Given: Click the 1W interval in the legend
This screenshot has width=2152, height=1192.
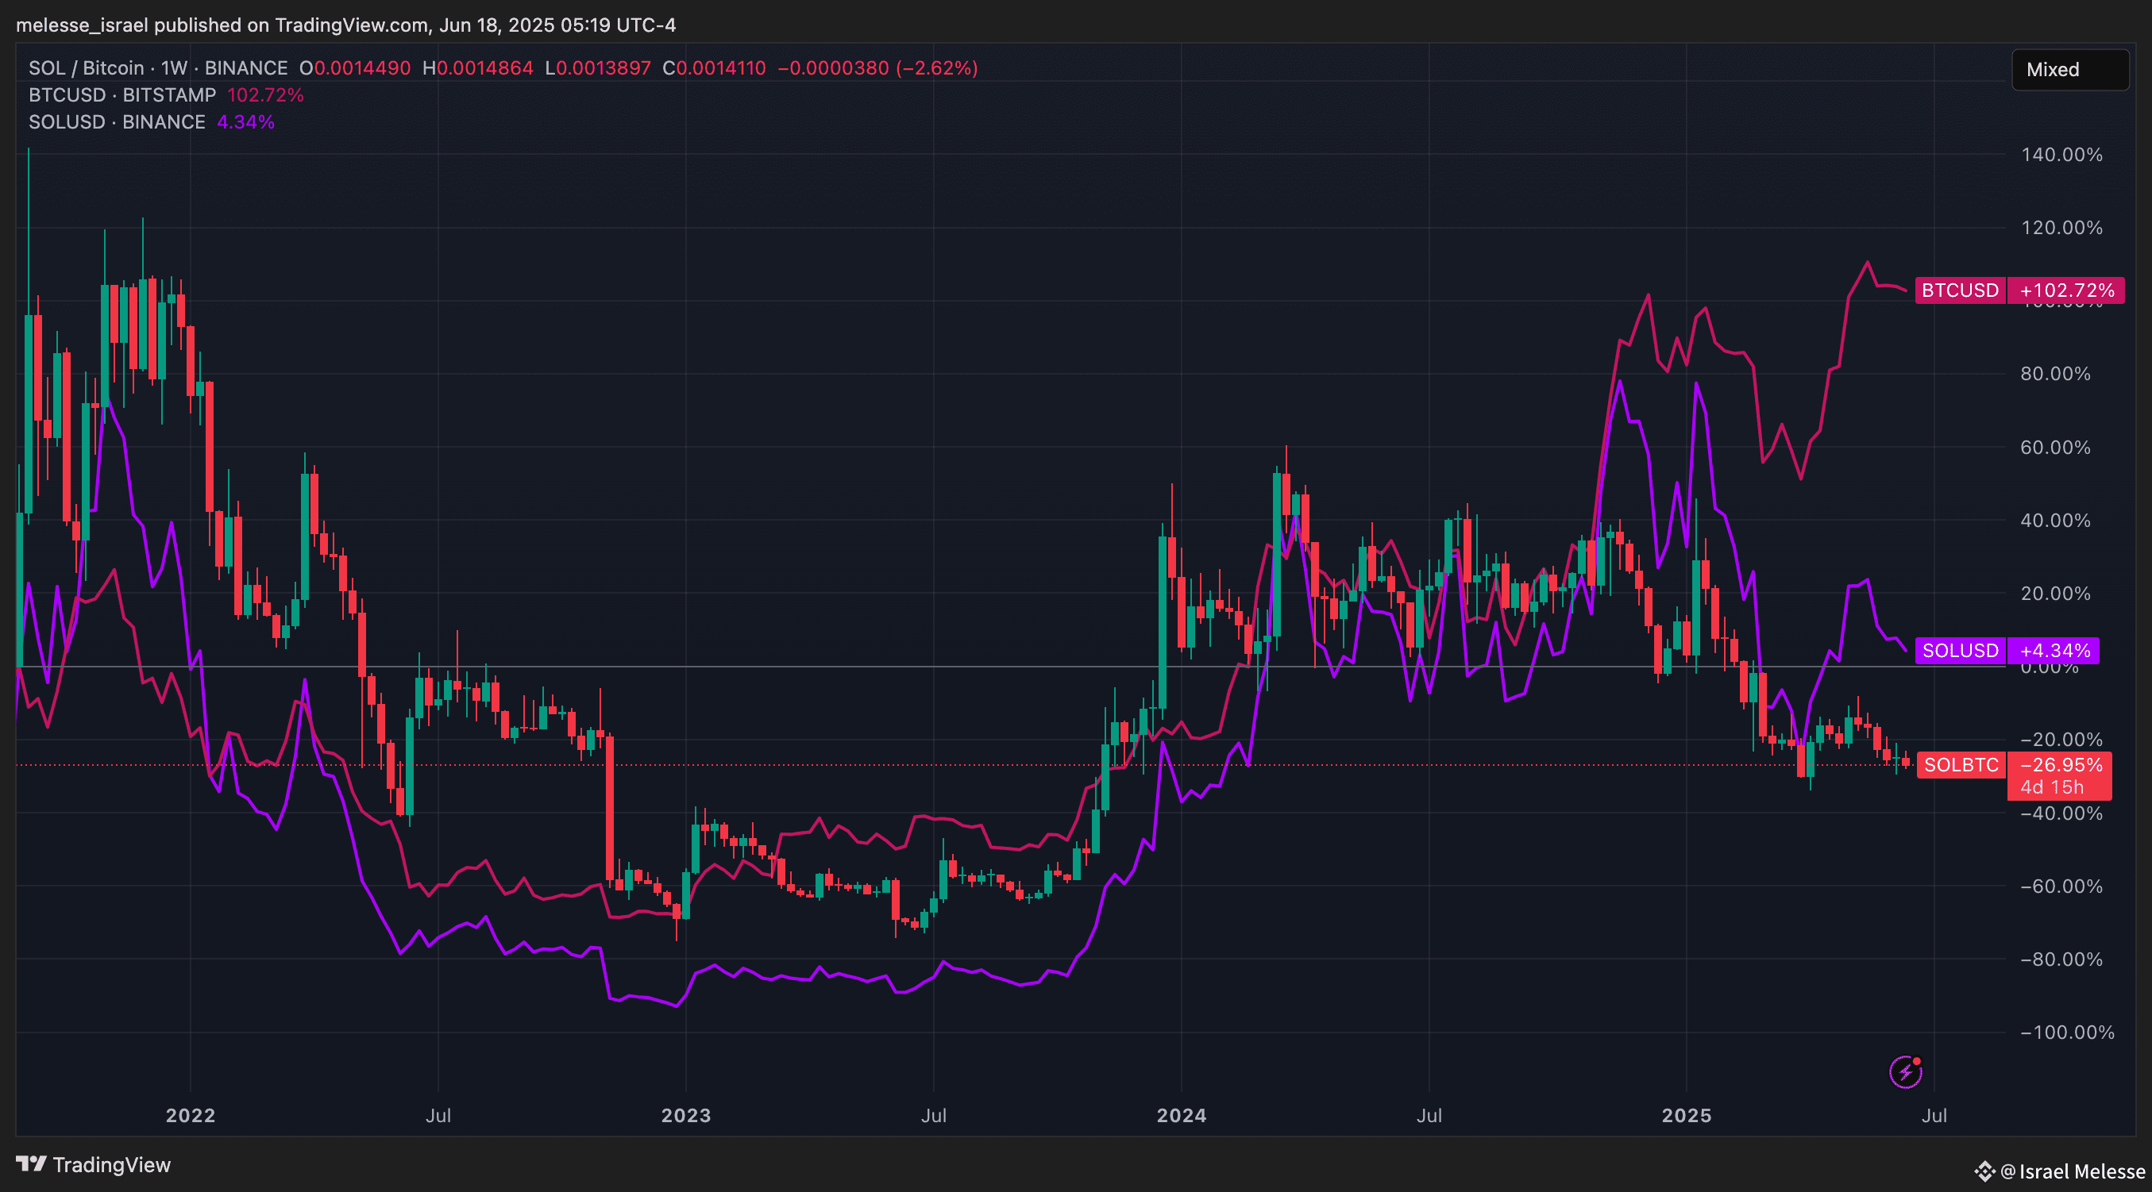Looking at the screenshot, I should (x=175, y=68).
